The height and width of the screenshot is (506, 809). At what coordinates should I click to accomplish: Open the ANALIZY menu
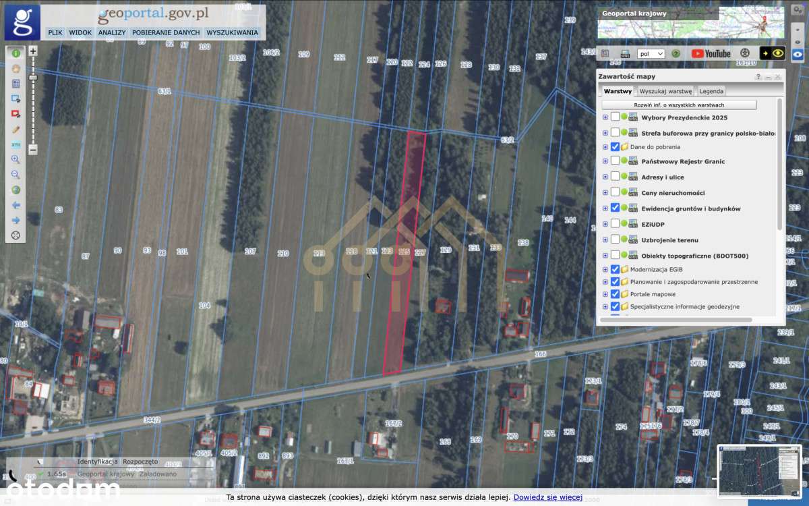click(112, 32)
